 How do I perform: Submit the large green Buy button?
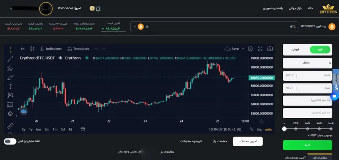coord(307,145)
